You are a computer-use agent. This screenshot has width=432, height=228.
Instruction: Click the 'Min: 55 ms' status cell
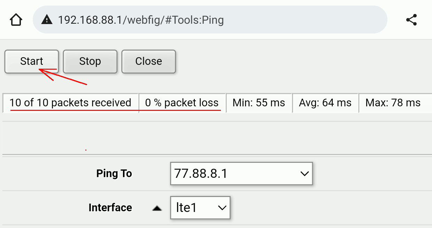[259, 103]
